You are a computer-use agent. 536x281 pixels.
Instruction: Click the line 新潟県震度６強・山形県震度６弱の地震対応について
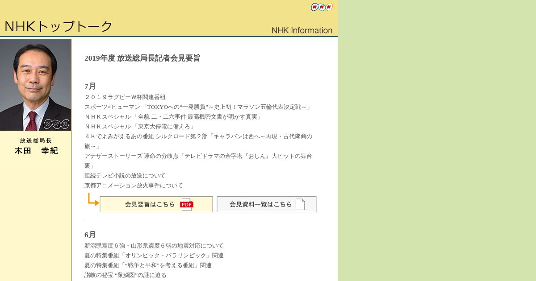point(154,245)
